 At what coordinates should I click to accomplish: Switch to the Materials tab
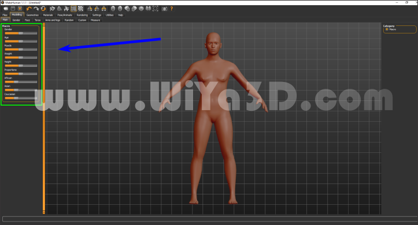(48, 15)
